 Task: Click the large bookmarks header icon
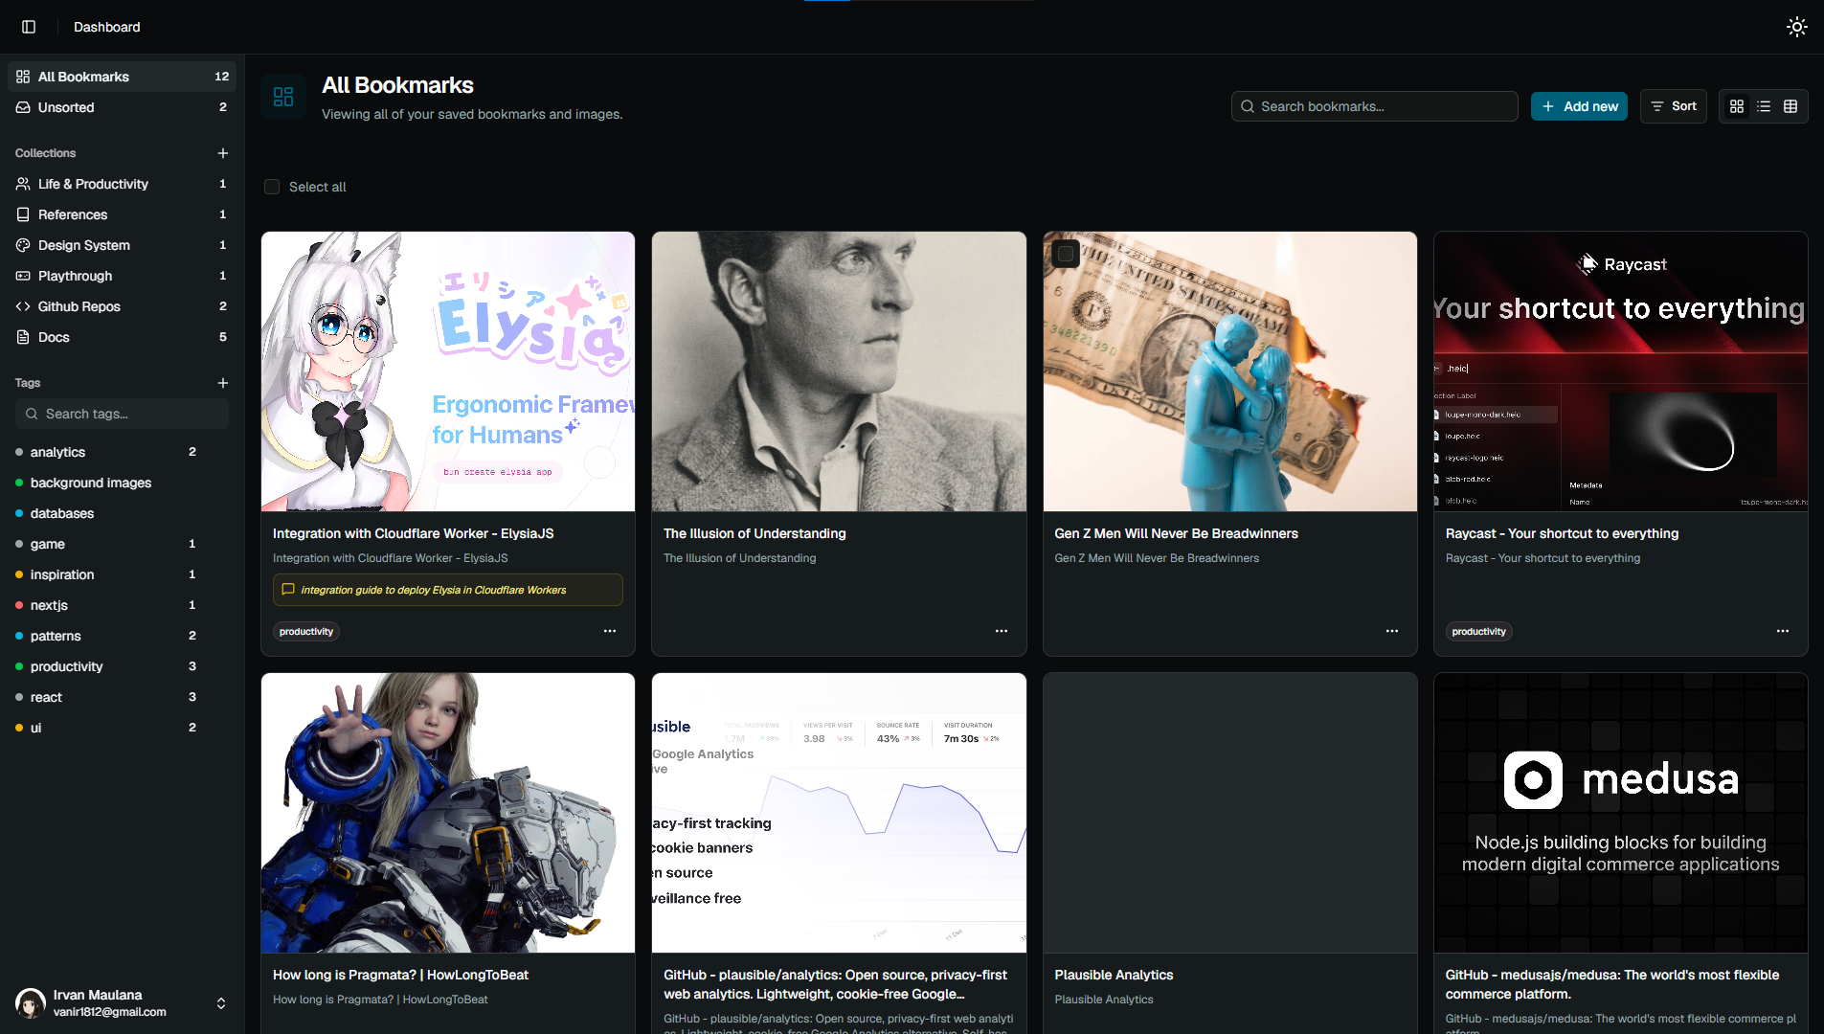coord(283,97)
